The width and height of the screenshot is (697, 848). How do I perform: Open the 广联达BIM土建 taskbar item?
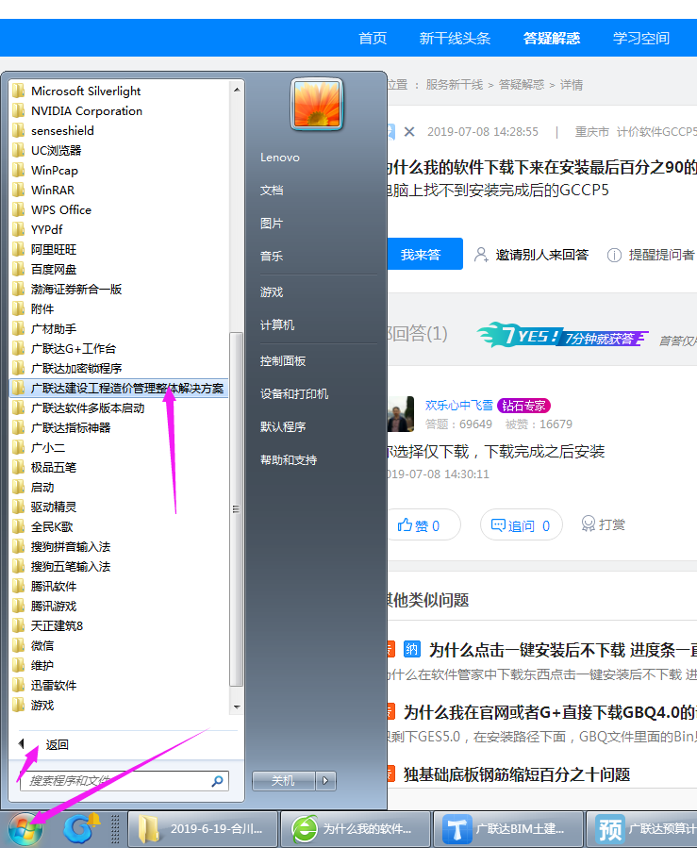508,829
